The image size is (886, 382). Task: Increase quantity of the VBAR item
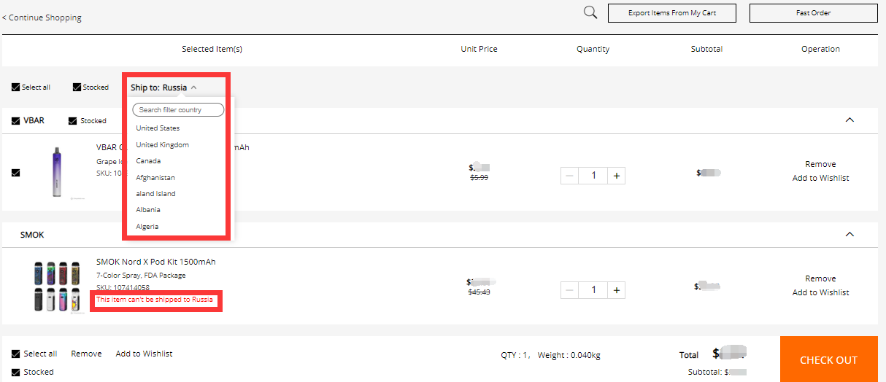(x=617, y=176)
